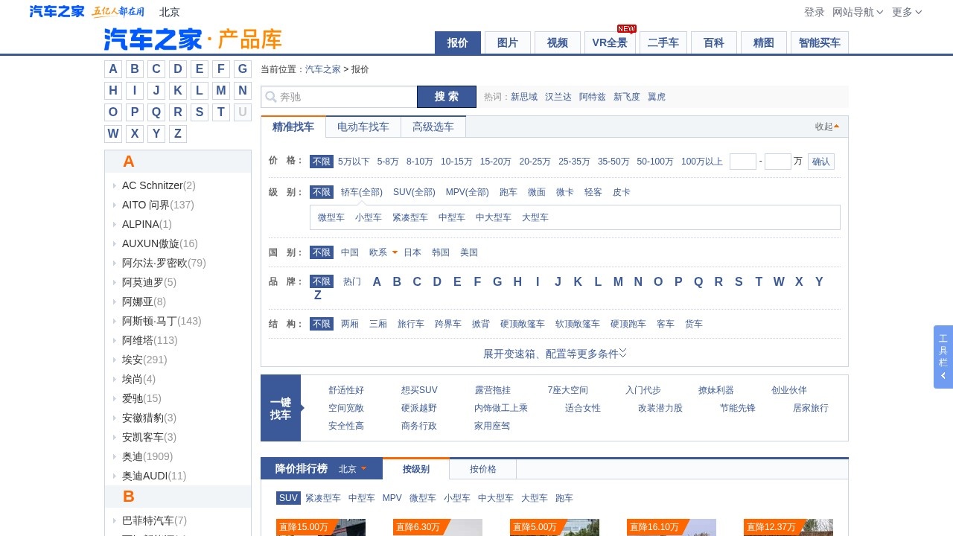
Task: Switch to the 图片 tab
Action: (508, 42)
